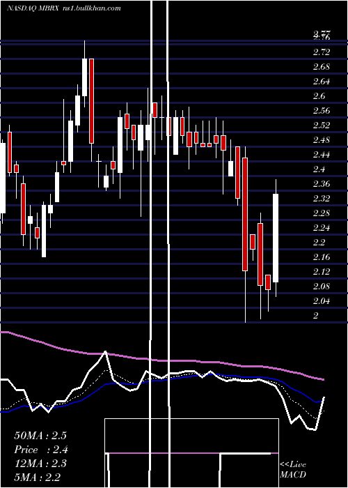Click the 2.4 price axis label
Screen dimensions: 348x488
click(319, 169)
